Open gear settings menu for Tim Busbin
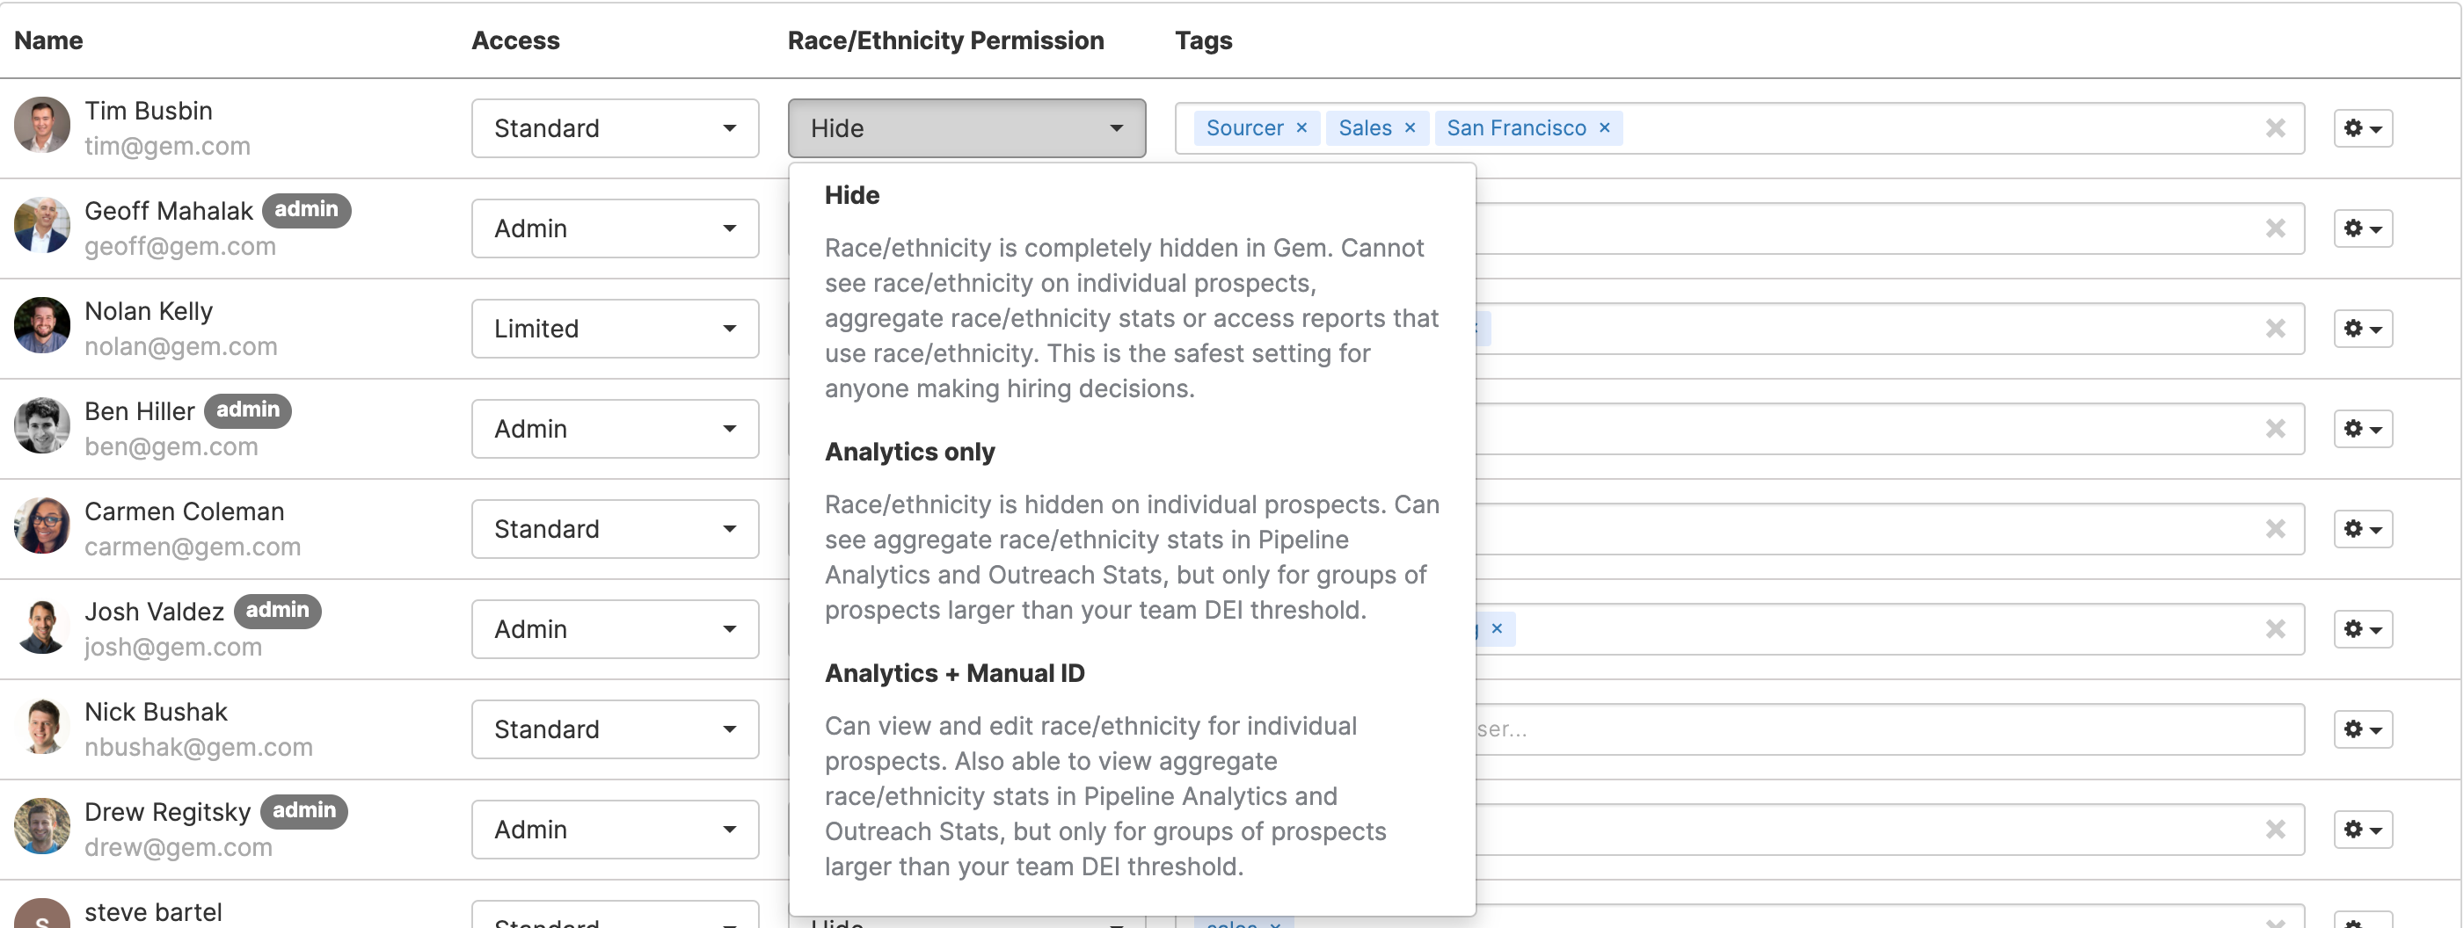The height and width of the screenshot is (928, 2464). point(2363,128)
